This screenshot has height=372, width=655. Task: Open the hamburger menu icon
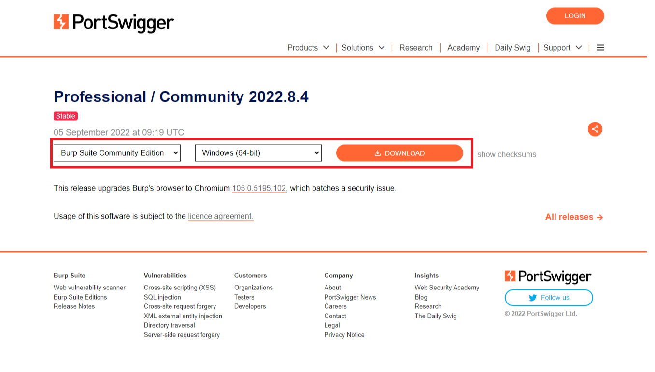pyautogui.click(x=600, y=48)
